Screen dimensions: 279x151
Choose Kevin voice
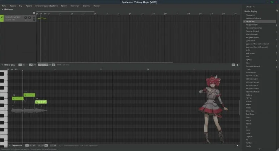point(248,130)
